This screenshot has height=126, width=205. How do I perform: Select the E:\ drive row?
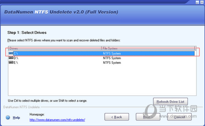coord(101,62)
